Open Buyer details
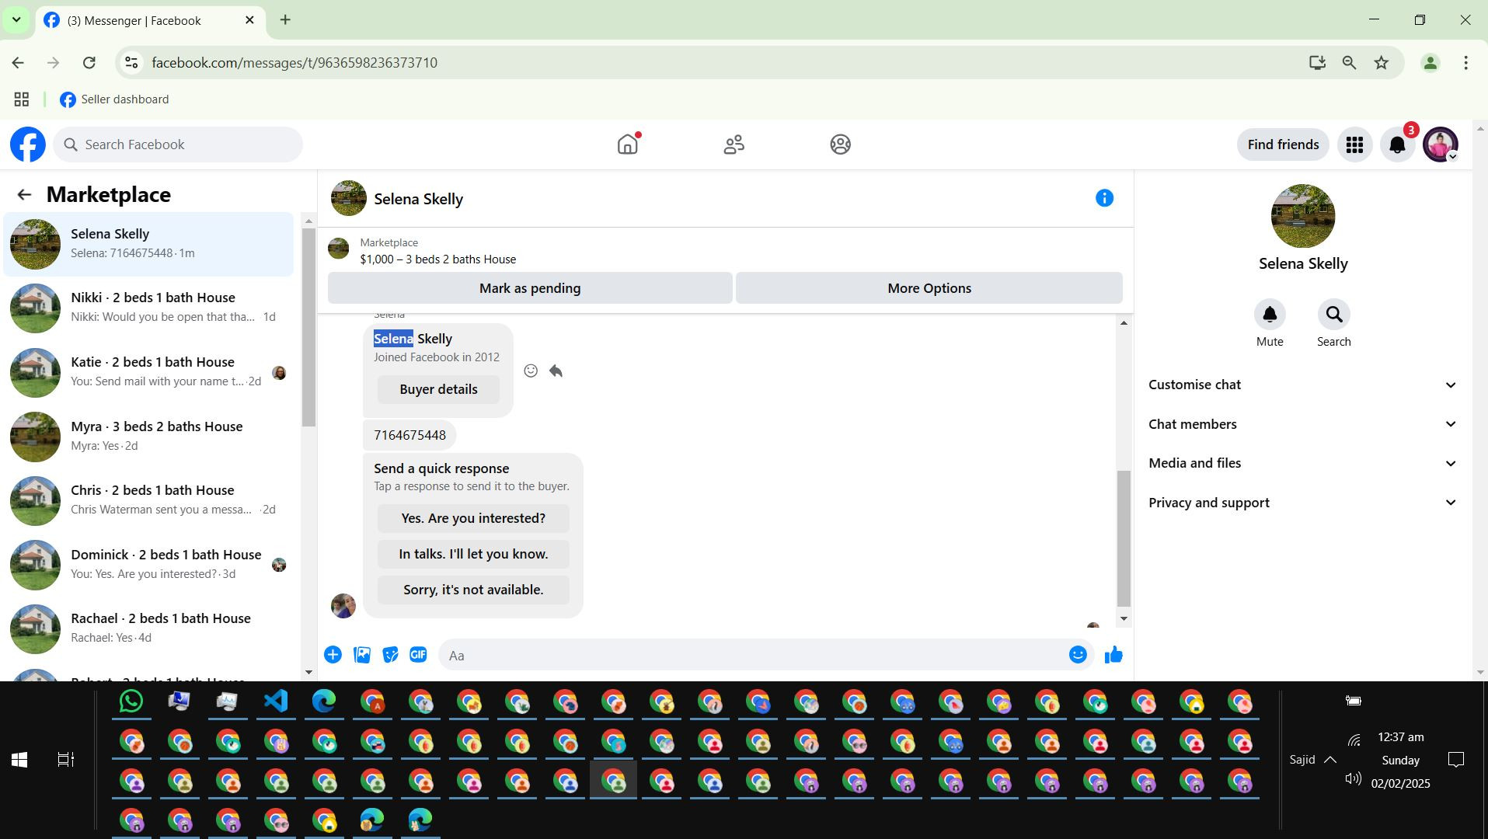The height and width of the screenshot is (839, 1488). pyautogui.click(x=438, y=389)
